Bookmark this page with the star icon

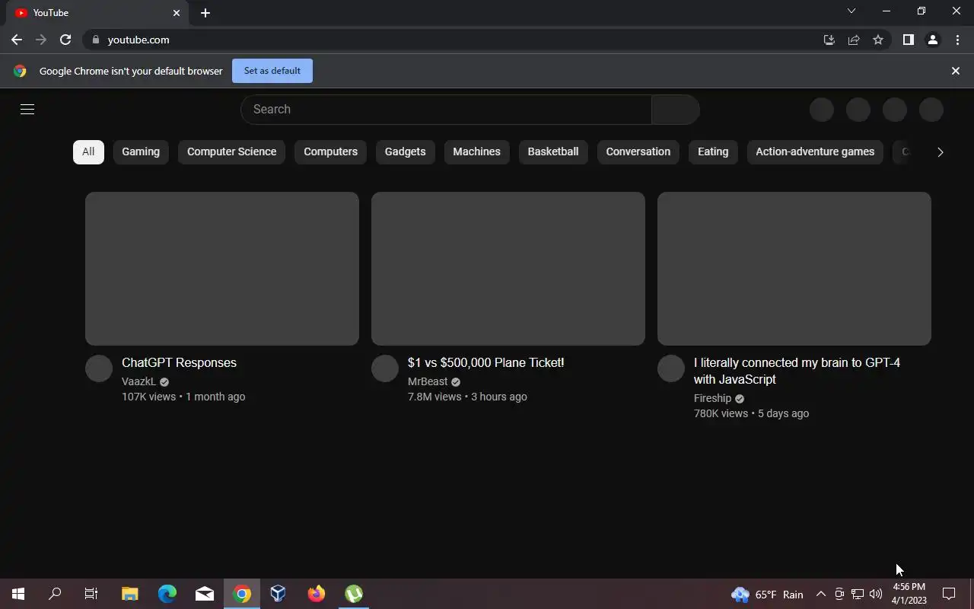(x=878, y=40)
